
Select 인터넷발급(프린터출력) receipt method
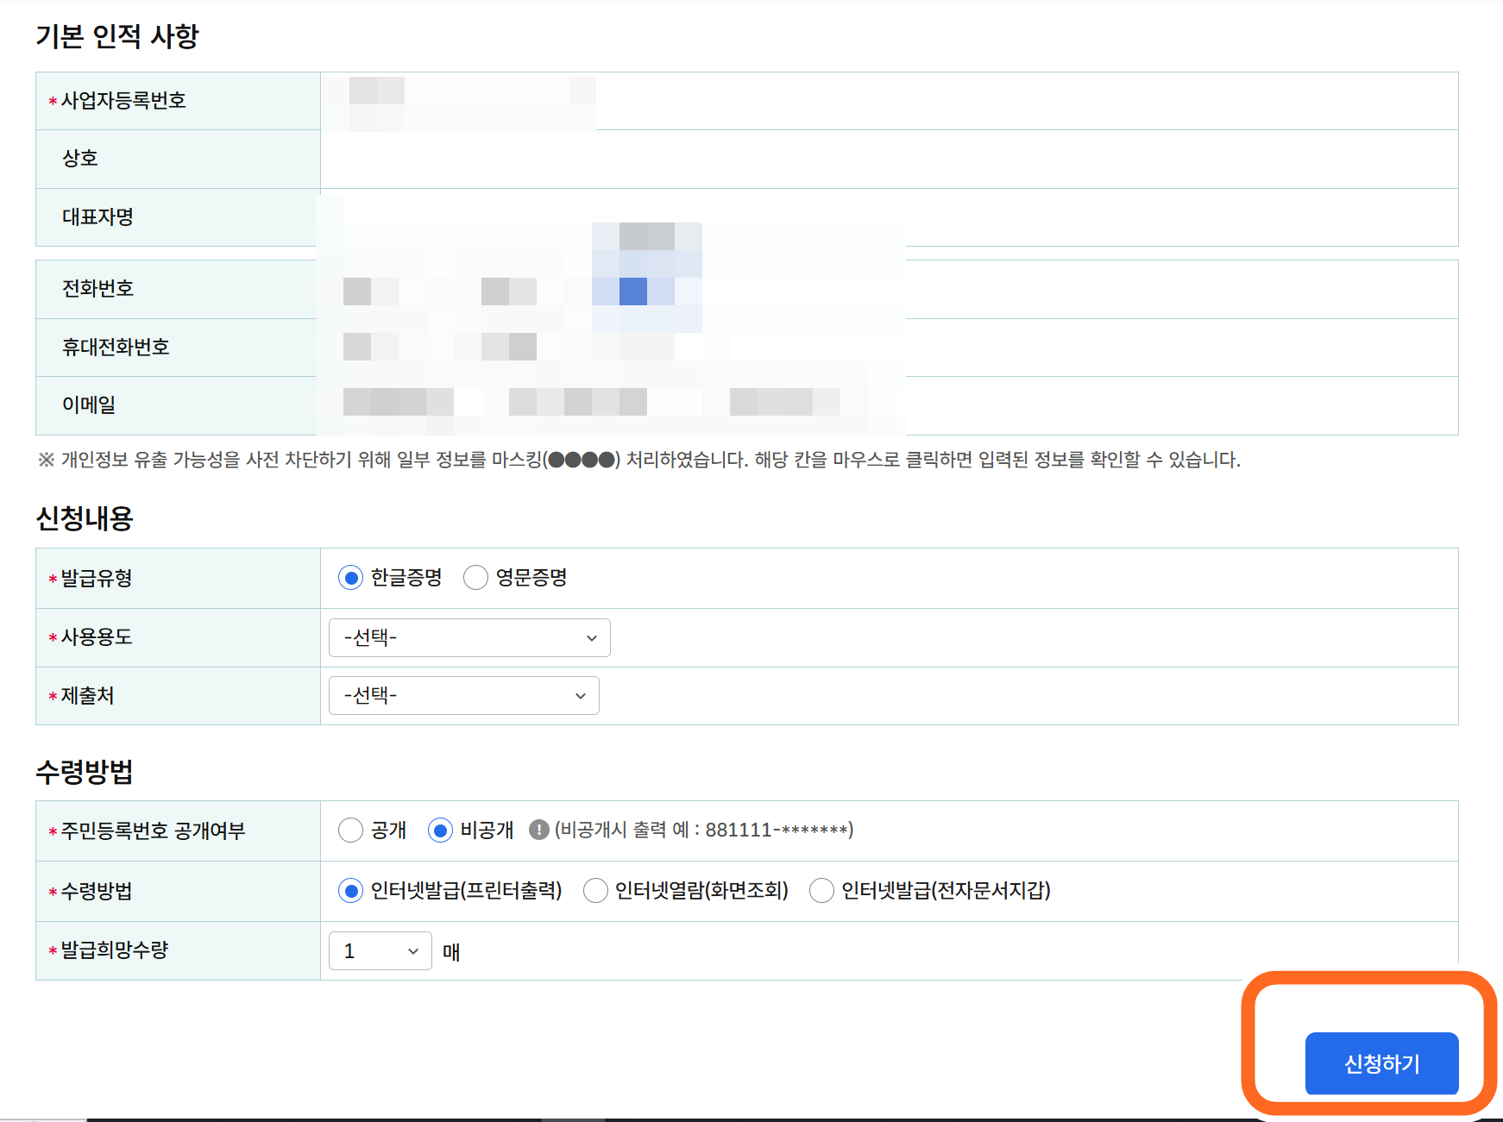pos(350,891)
